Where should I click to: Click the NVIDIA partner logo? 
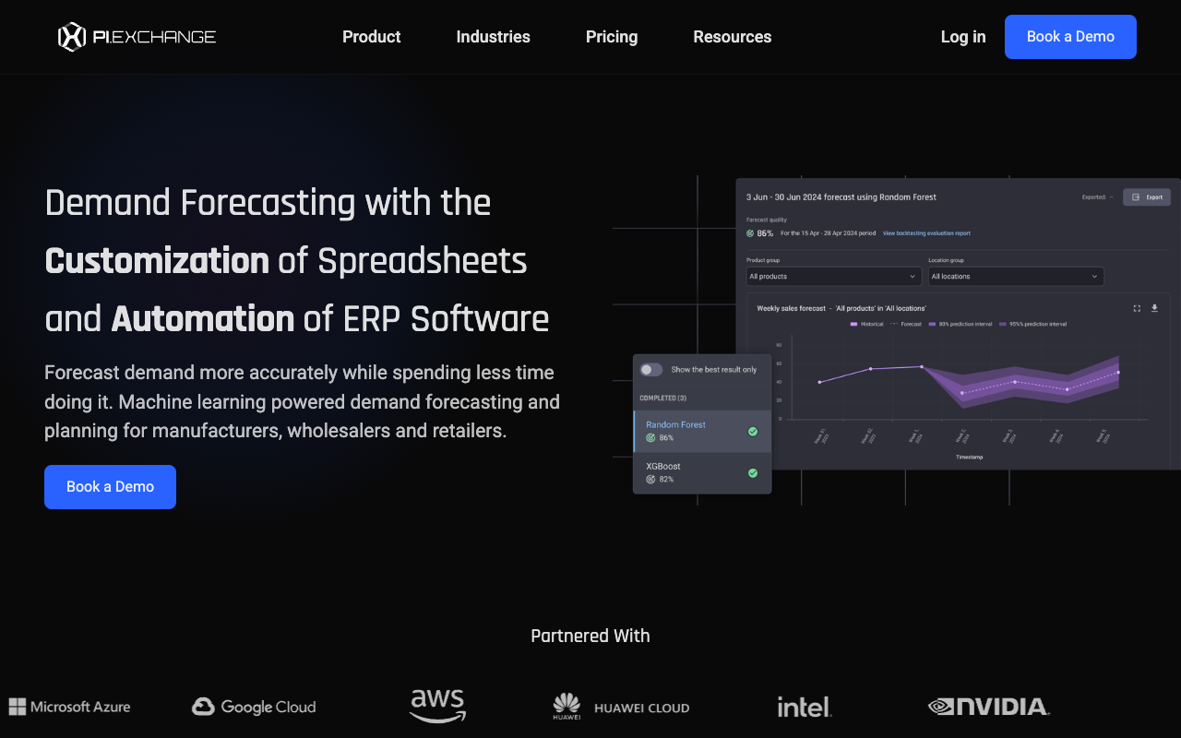point(988,707)
